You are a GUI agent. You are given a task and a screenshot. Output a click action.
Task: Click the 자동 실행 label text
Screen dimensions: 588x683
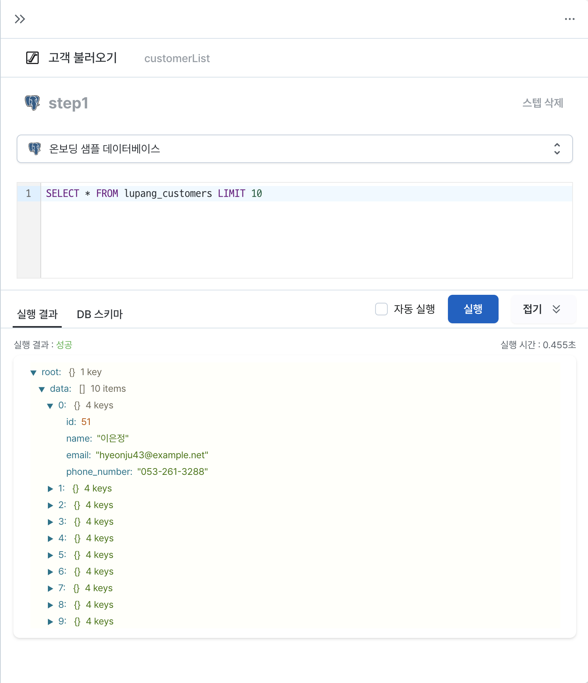pyautogui.click(x=414, y=309)
